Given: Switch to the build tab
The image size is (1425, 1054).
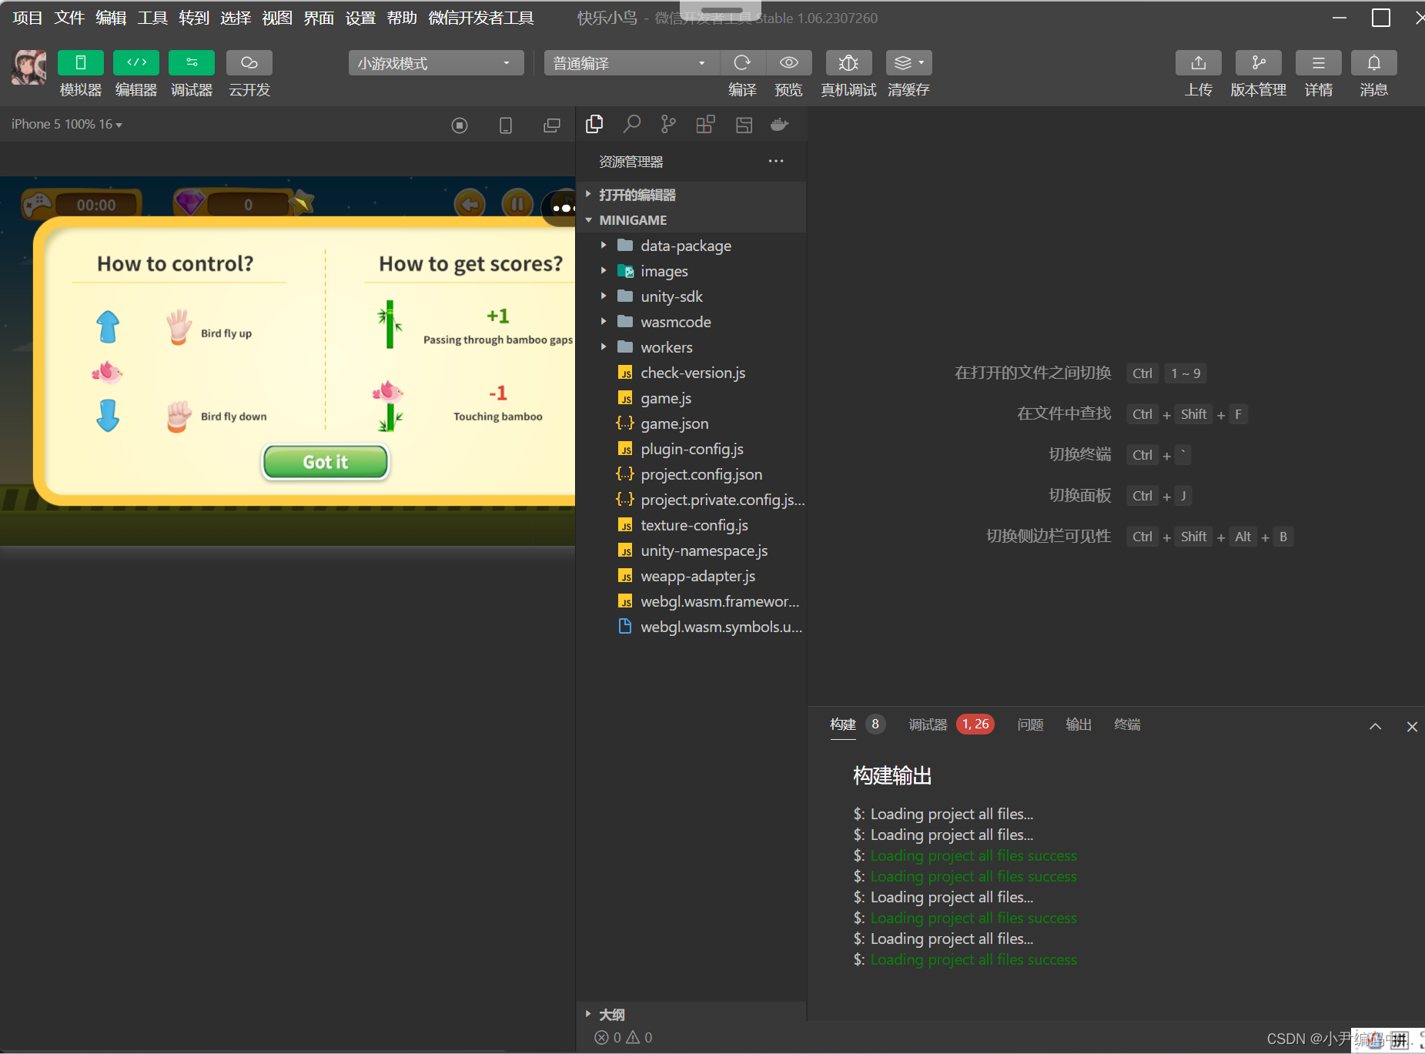Looking at the screenshot, I should point(843,724).
